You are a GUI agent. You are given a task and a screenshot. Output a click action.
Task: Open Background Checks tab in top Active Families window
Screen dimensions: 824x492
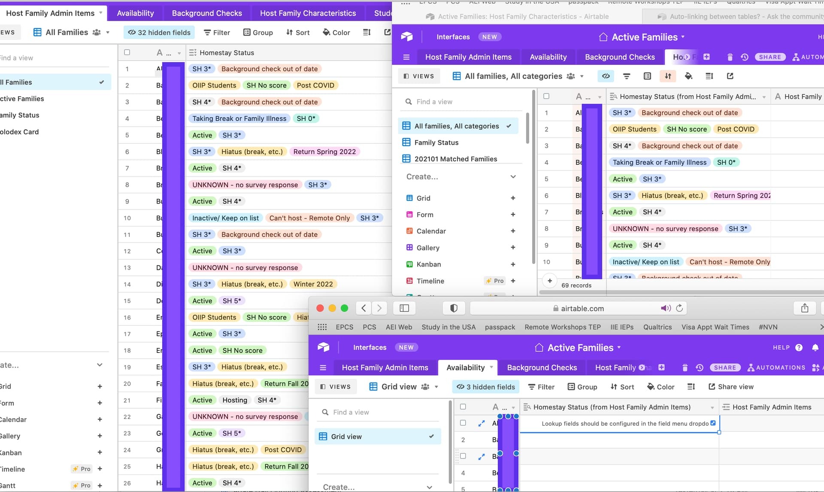coord(620,57)
